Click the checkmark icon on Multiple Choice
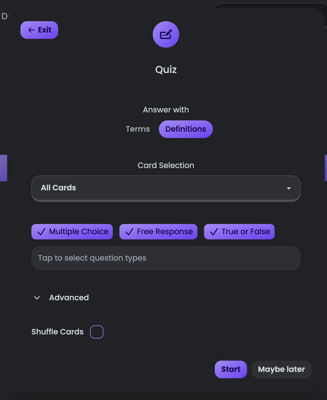The image size is (327, 400). point(41,232)
